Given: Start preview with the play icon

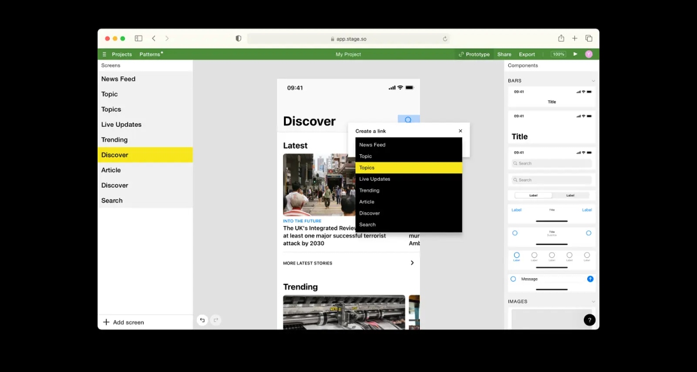Looking at the screenshot, I should pos(576,54).
